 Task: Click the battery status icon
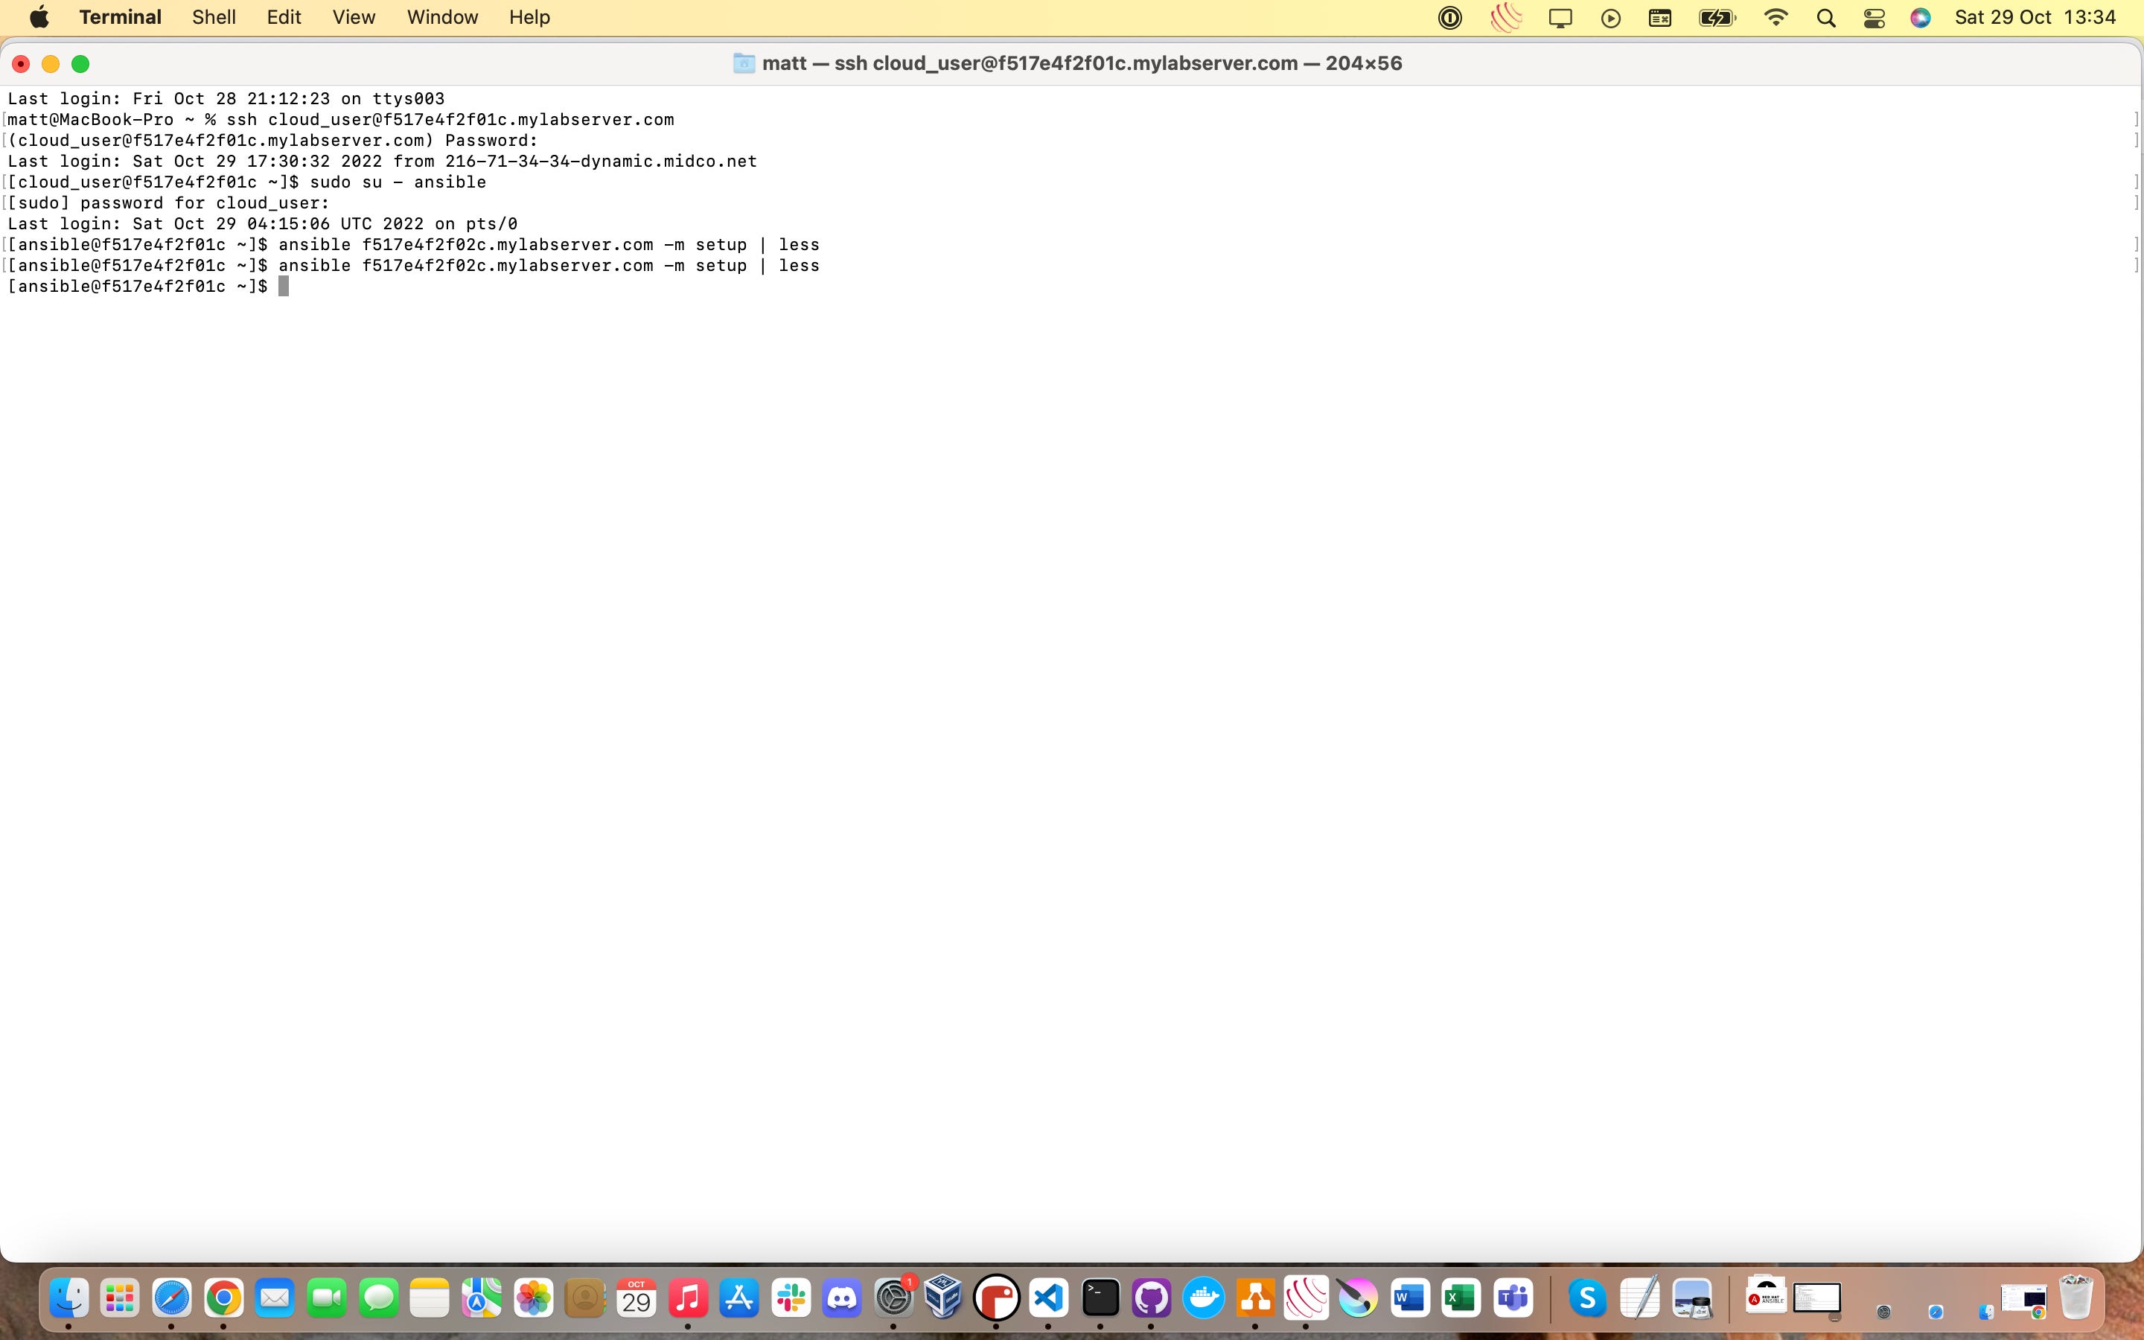click(x=1716, y=18)
